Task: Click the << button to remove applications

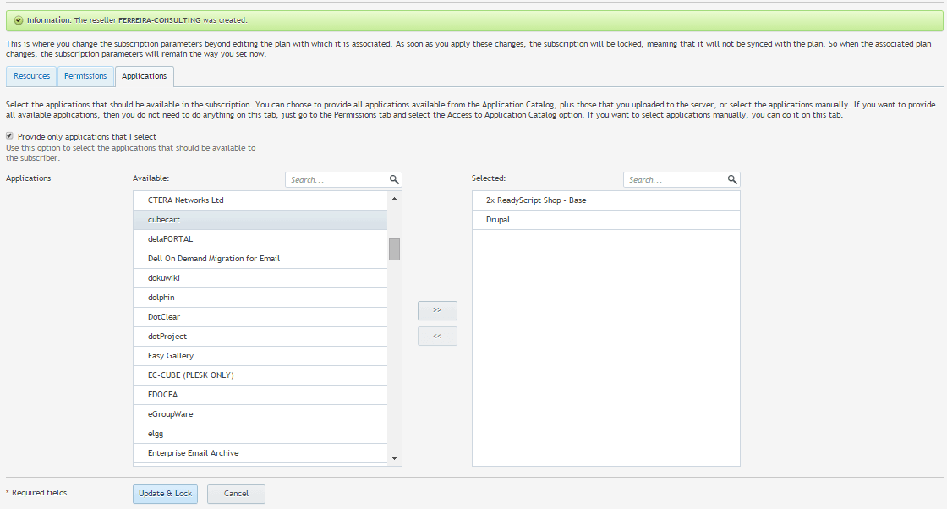Action: [437, 337]
